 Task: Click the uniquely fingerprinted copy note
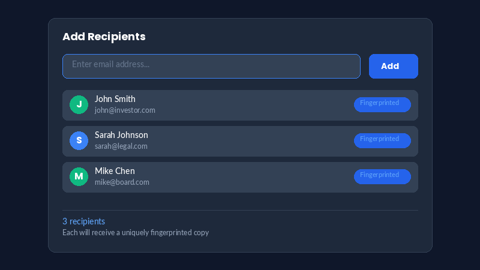pos(136,233)
